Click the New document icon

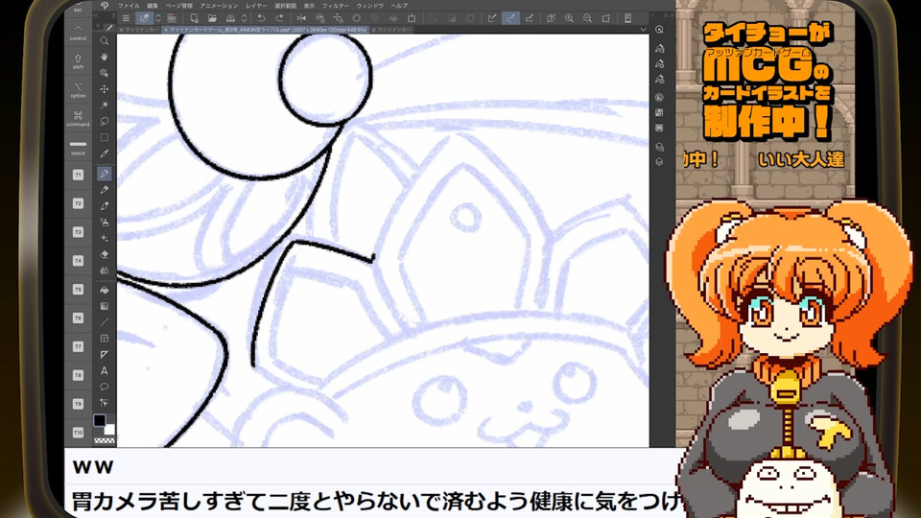point(194,18)
